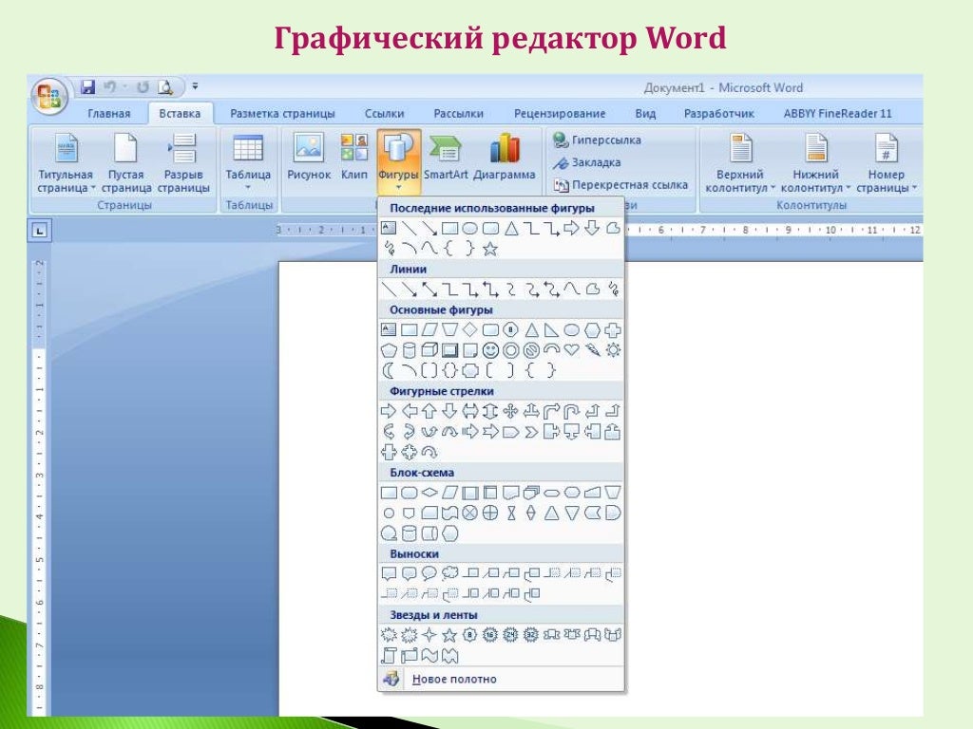Image resolution: width=973 pixels, height=729 pixels.
Task: Select the Cross (plus) basic shape
Action: (613, 329)
